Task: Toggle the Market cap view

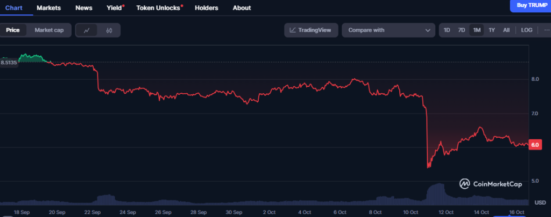Action: pyautogui.click(x=49, y=30)
